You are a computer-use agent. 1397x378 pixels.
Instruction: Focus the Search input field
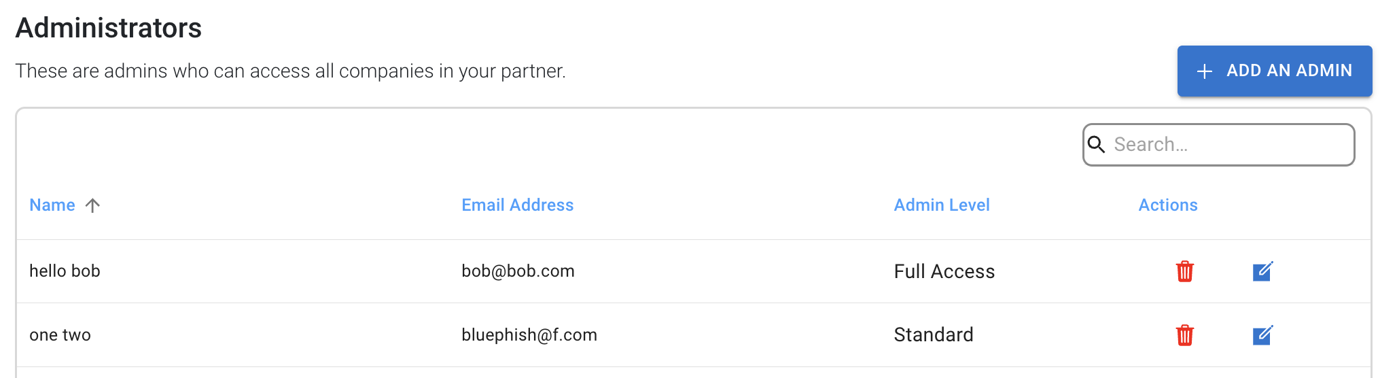point(1218,144)
